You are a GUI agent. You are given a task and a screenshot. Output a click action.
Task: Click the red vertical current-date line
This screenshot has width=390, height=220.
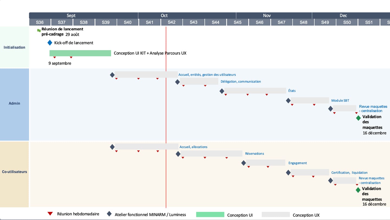(166, 117)
